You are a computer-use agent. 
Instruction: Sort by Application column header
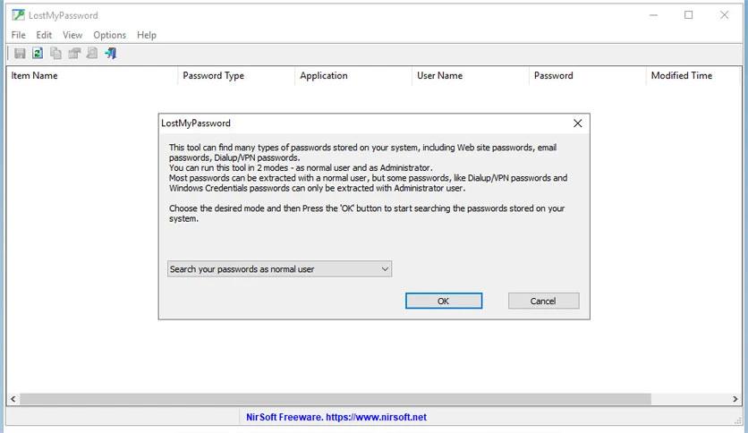pyautogui.click(x=353, y=75)
